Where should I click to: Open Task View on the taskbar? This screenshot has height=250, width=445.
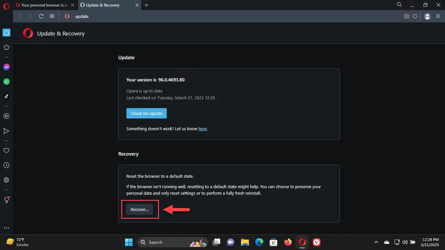click(x=216, y=242)
